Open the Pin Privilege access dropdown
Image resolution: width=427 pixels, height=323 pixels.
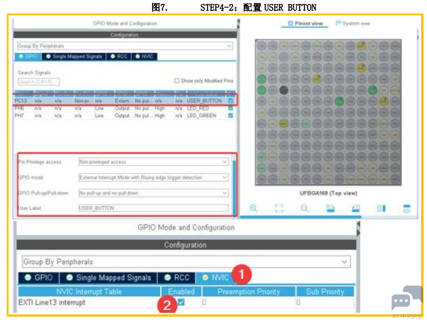coord(154,162)
